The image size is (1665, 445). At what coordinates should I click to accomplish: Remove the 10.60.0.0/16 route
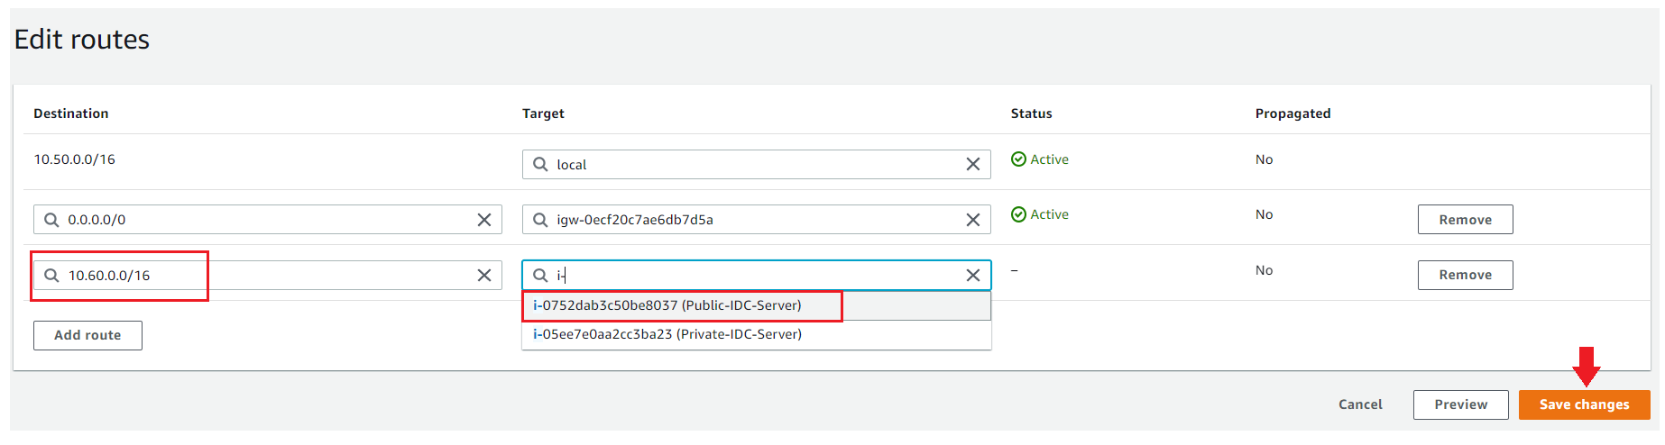[x=1465, y=275]
